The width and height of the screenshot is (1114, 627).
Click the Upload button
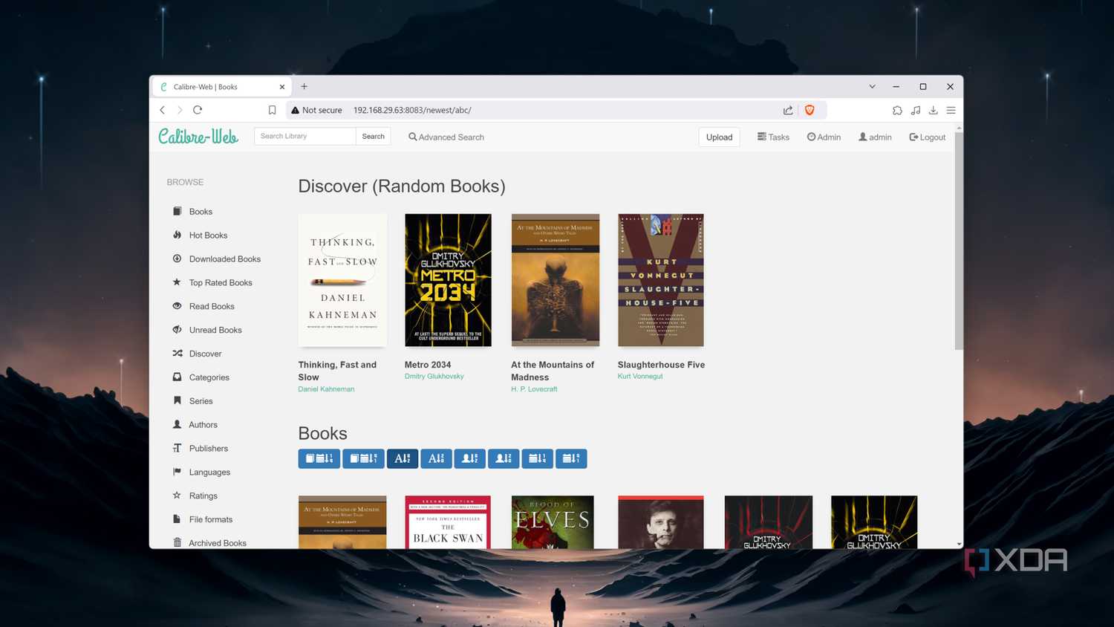719,137
